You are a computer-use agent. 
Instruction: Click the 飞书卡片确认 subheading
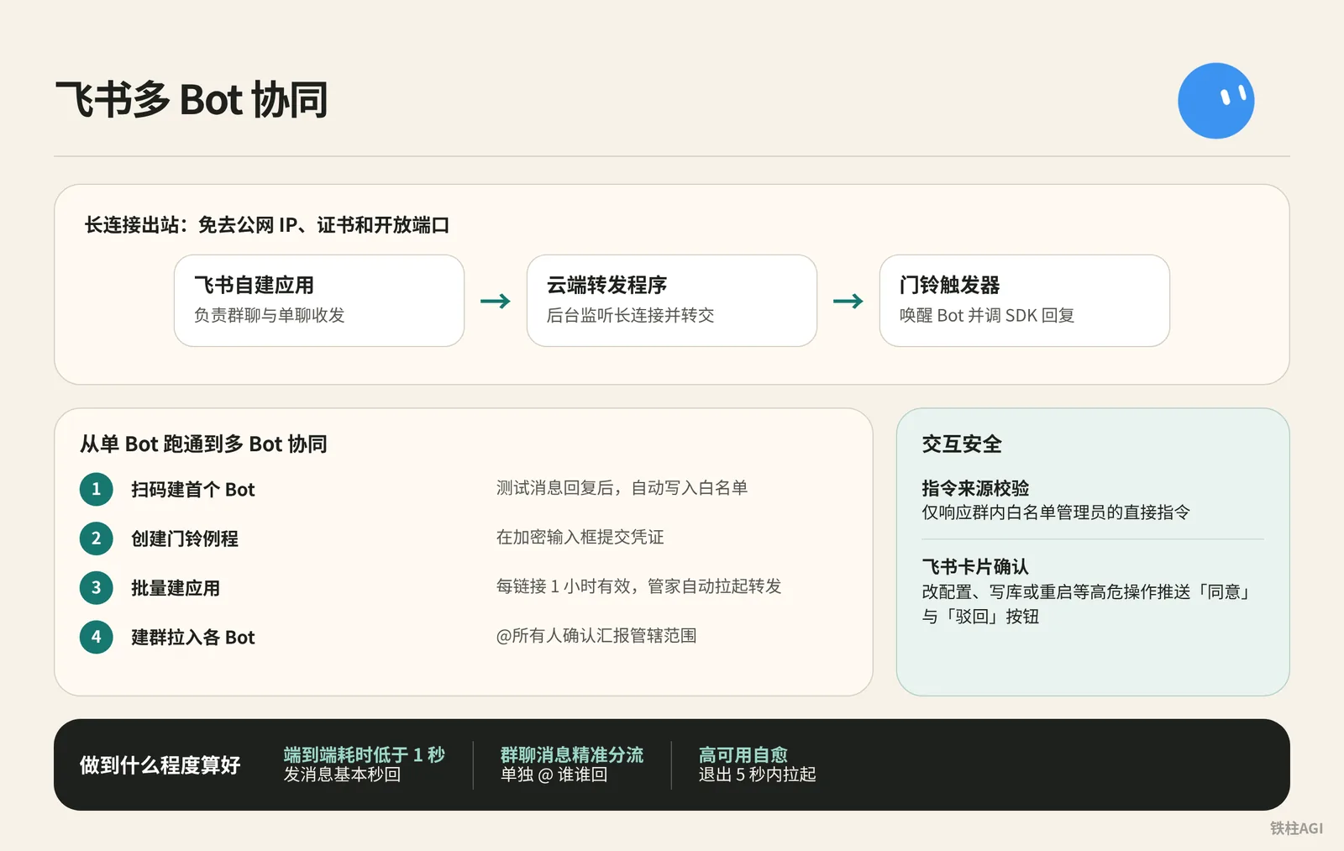pyautogui.click(x=975, y=567)
